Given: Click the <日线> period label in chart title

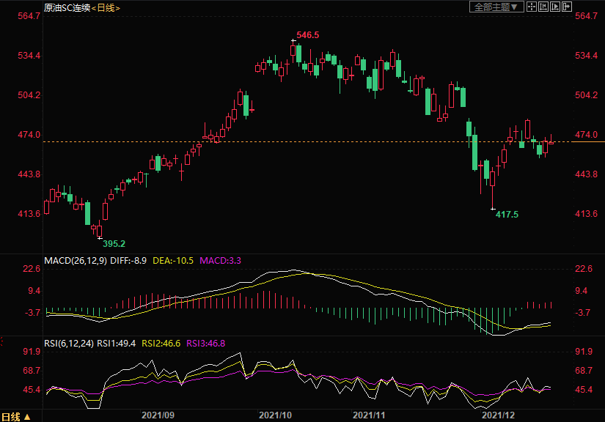Looking at the screenshot, I should tap(106, 7).
